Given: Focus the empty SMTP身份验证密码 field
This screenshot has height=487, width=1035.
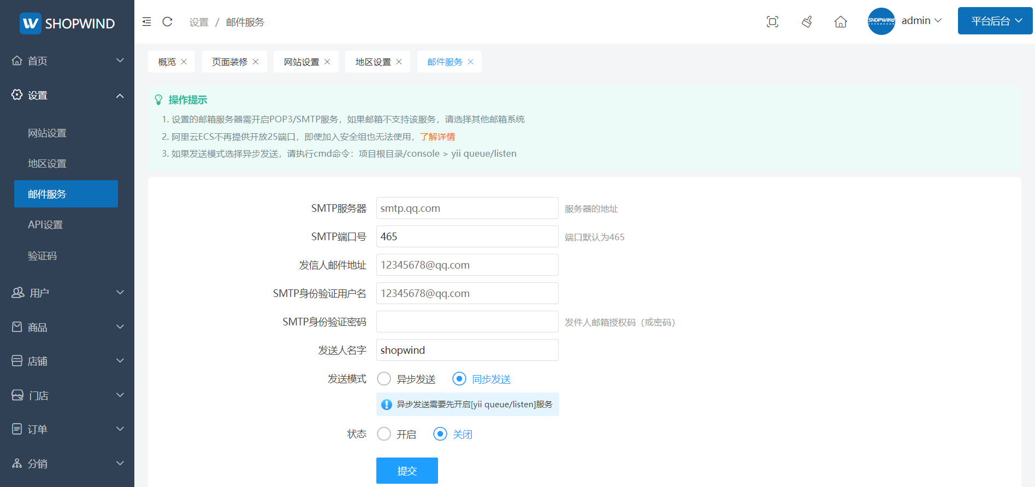Looking at the screenshot, I should 468,322.
